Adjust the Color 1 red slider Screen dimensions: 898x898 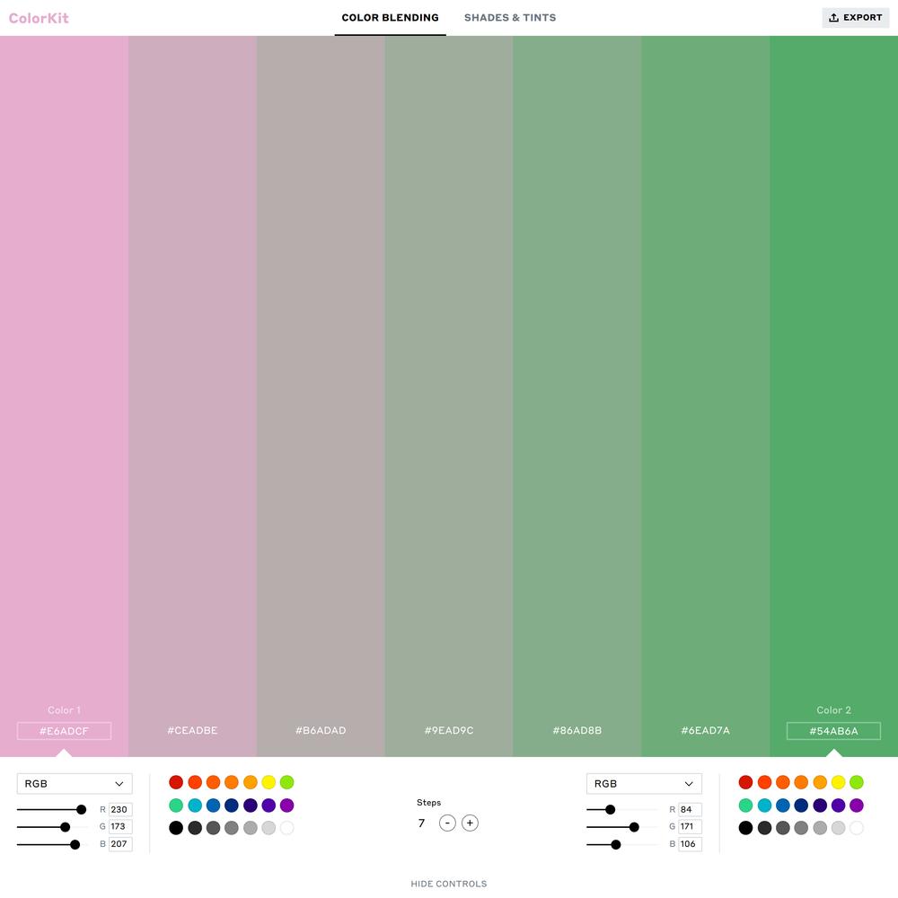(x=52, y=809)
